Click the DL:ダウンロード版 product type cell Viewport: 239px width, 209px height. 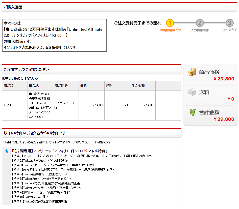[x=65, y=105]
